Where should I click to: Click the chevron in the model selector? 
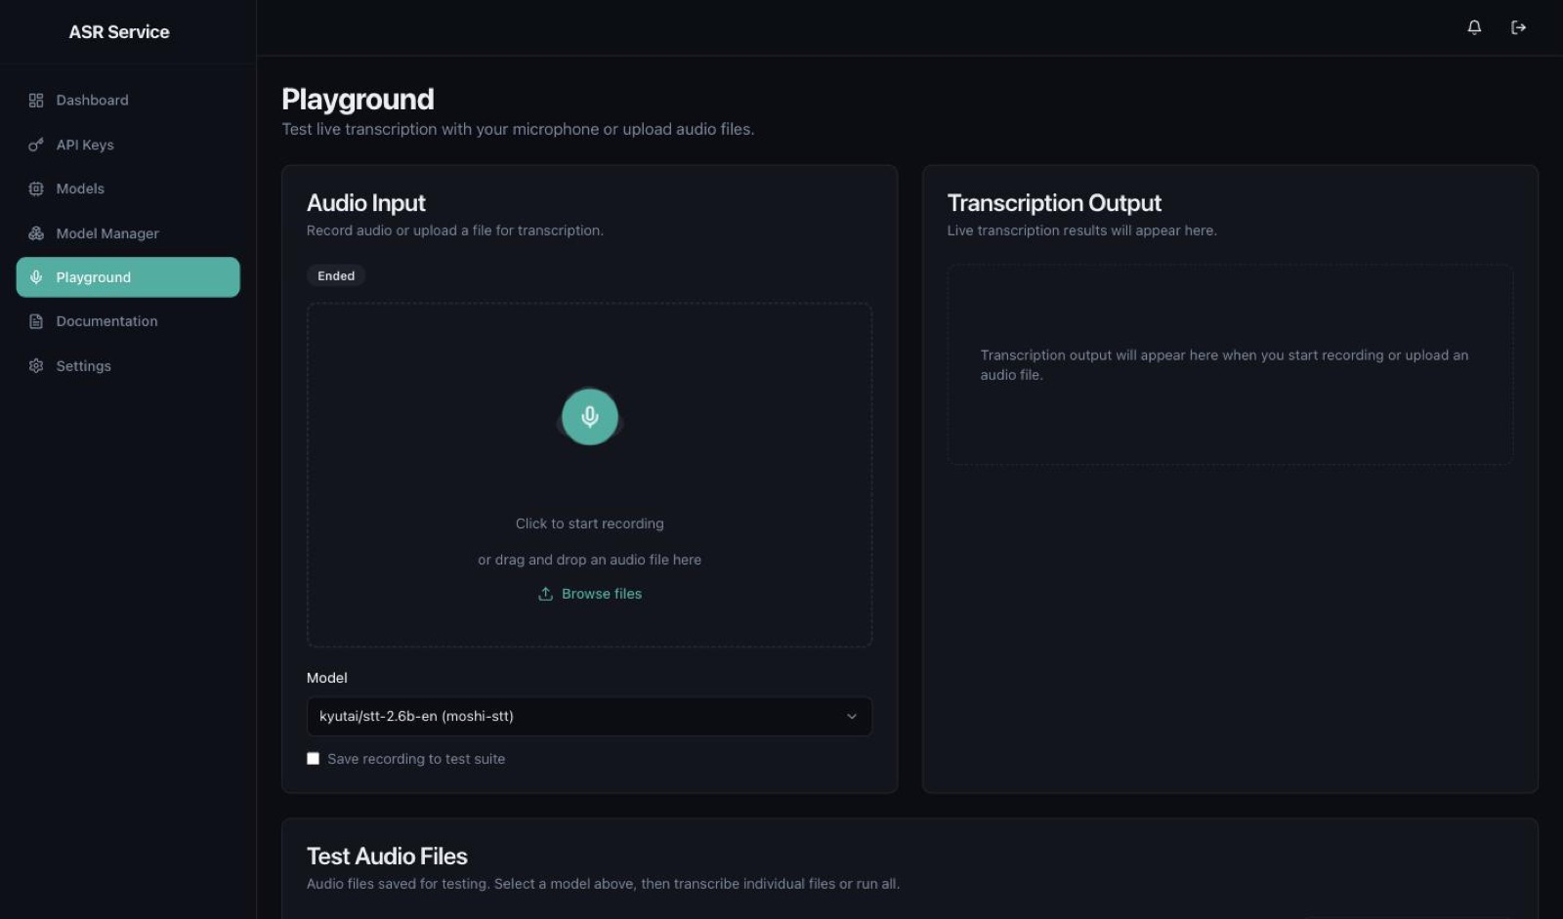point(852,716)
